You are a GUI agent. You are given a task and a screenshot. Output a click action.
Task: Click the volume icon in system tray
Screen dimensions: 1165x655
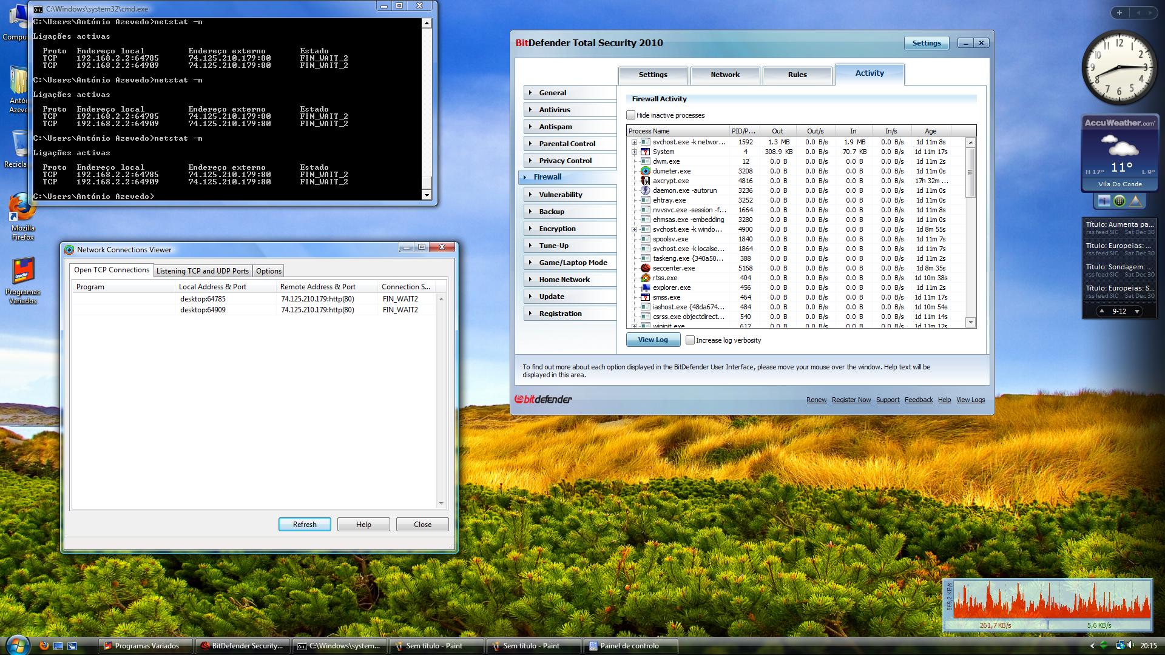tap(1131, 645)
